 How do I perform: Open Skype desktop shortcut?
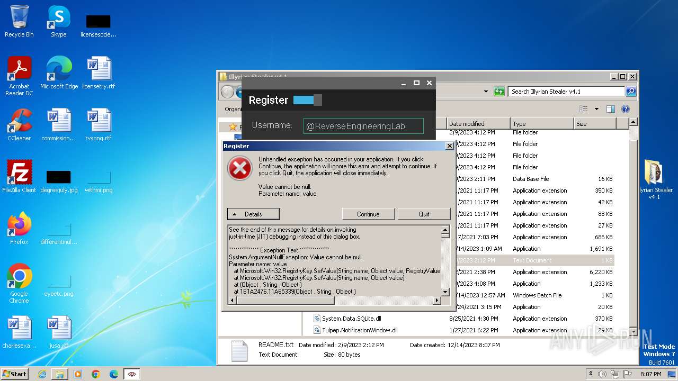[x=58, y=21]
